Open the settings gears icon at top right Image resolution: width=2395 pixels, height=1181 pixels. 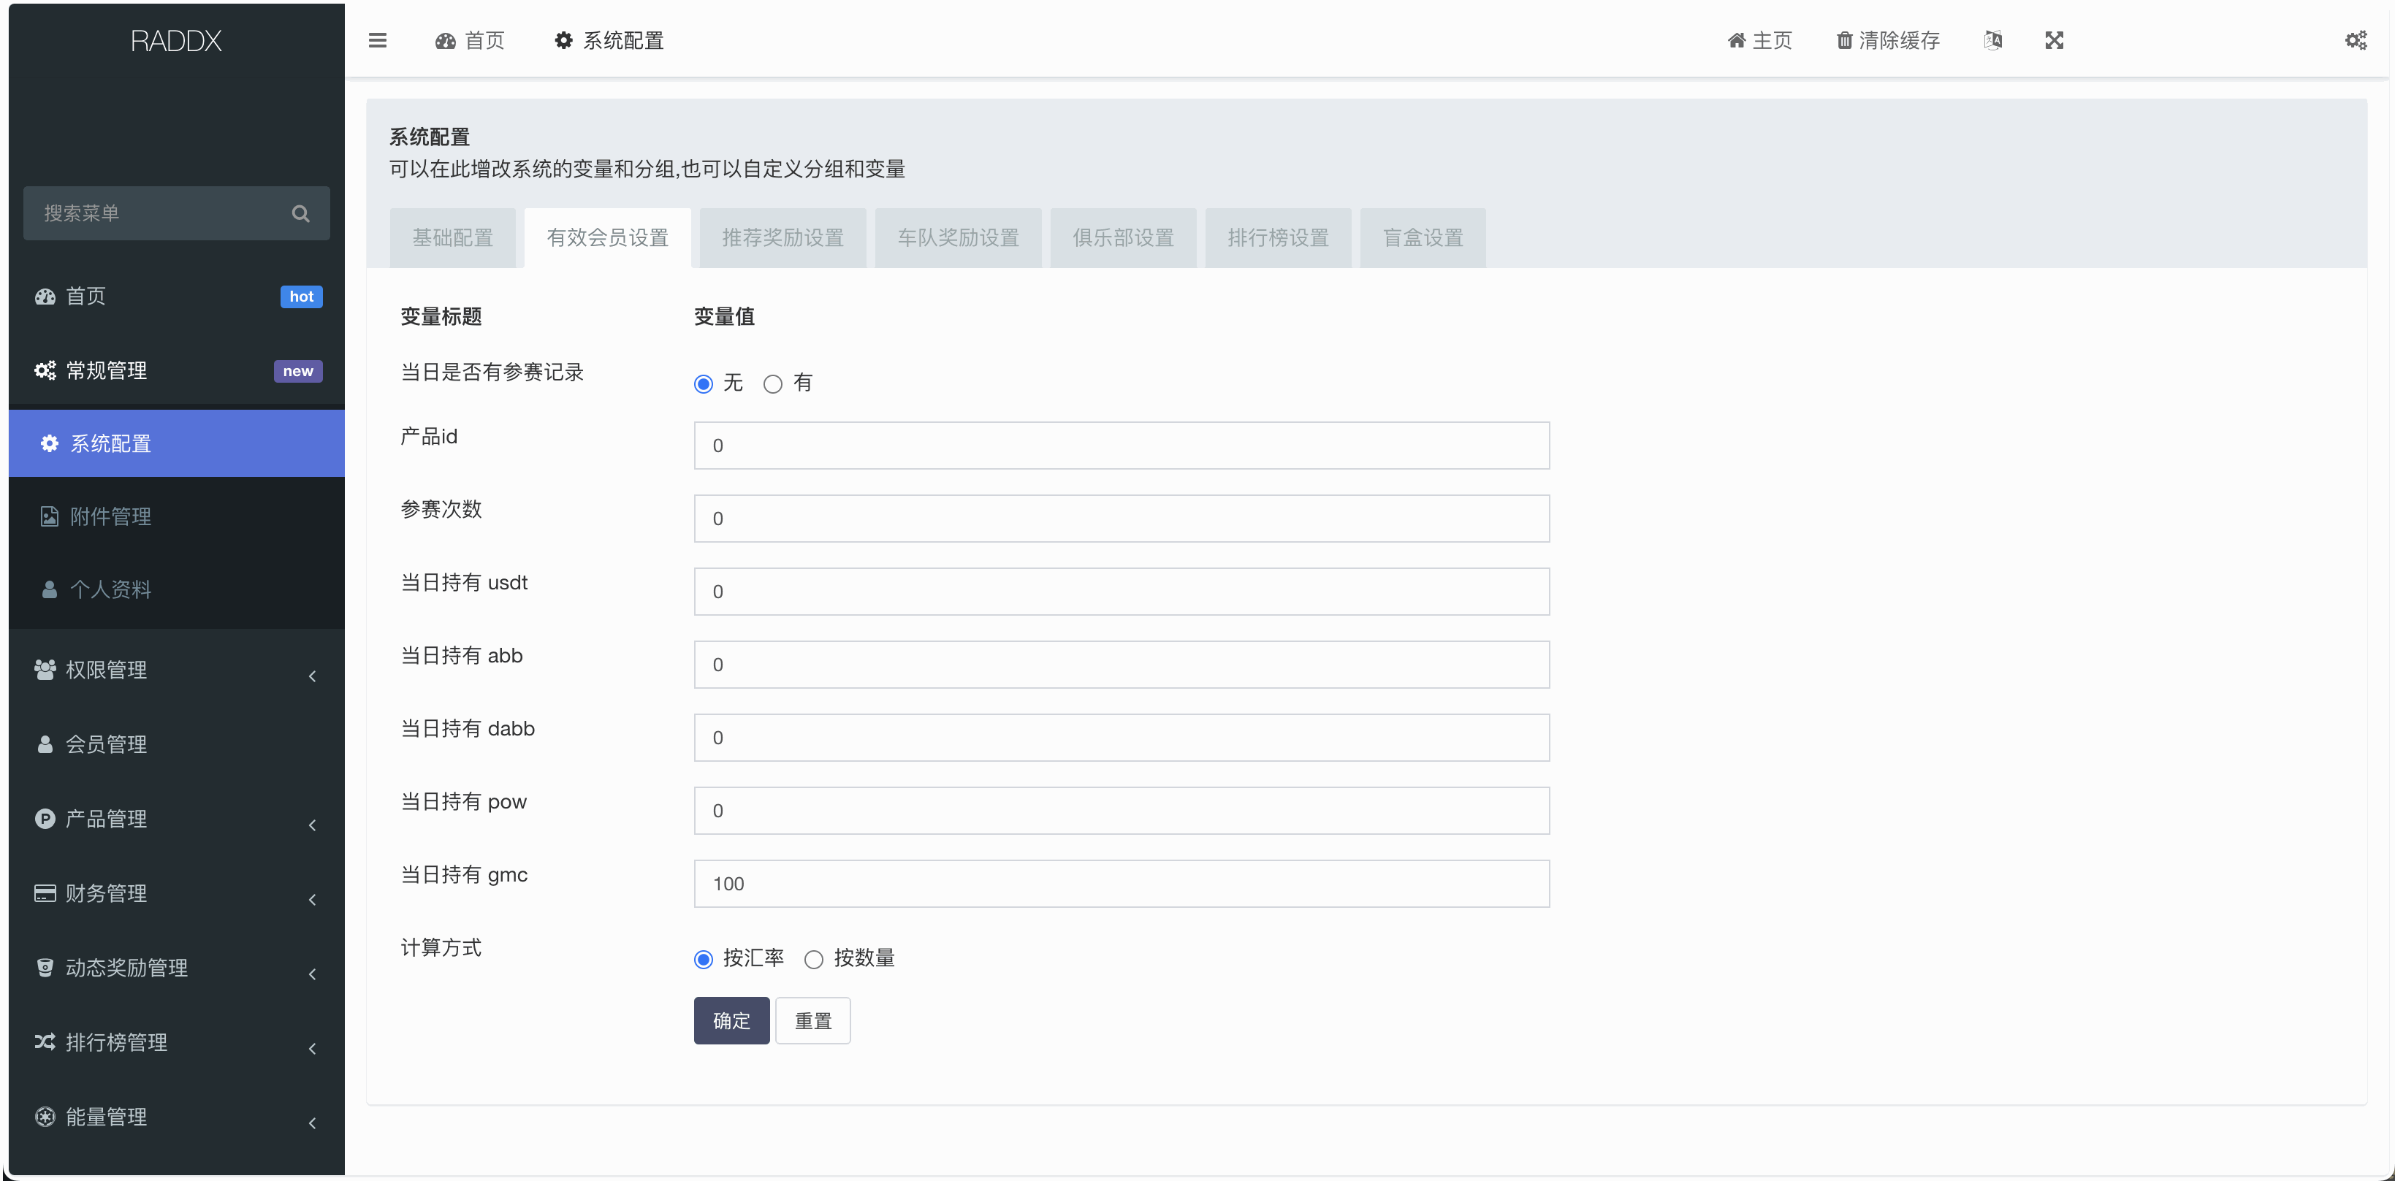[2356, 40]
